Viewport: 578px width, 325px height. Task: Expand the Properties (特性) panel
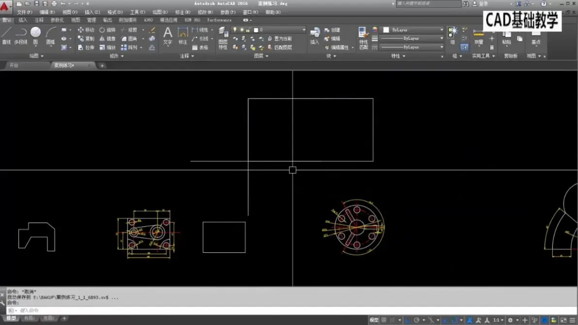click(x=398, y=56)
